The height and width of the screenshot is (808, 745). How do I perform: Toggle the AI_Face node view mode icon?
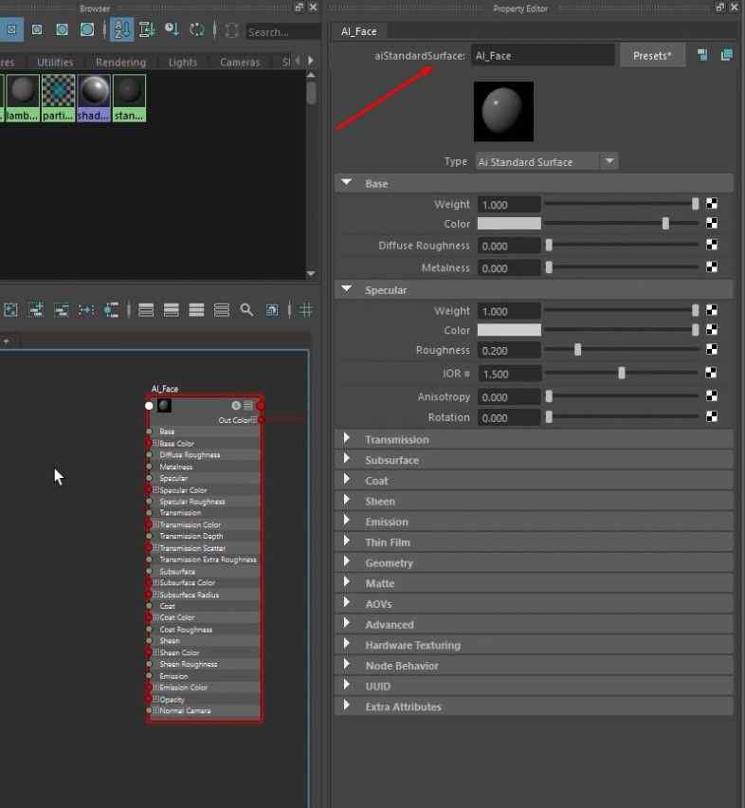248,406
